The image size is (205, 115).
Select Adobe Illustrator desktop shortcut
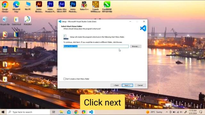(x=39, y=6)
